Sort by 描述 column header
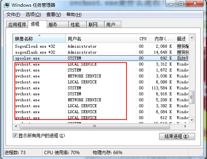Screen dimensions: 207x159 click(x=182, y=39)
